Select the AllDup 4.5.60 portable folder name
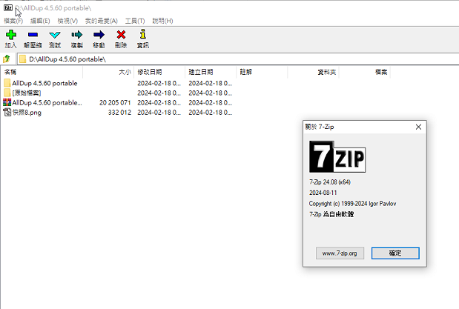459x309 pixels. coord(44,83)
